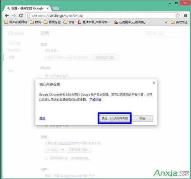Click the browser back arrow
Screen dimensions: 191x179
(7, 16)
